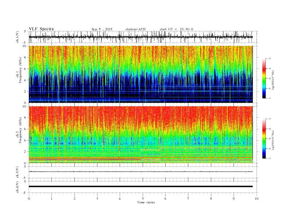Image resolution: width=289 pixels, height=223 pixels.
Task: Click the '-3' value on the ch.1 color bar
Action: tap(269, 59)
